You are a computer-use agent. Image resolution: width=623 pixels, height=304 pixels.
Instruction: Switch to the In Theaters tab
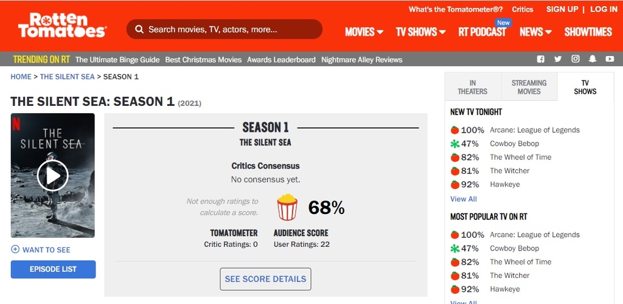click(x=473, y=87)
